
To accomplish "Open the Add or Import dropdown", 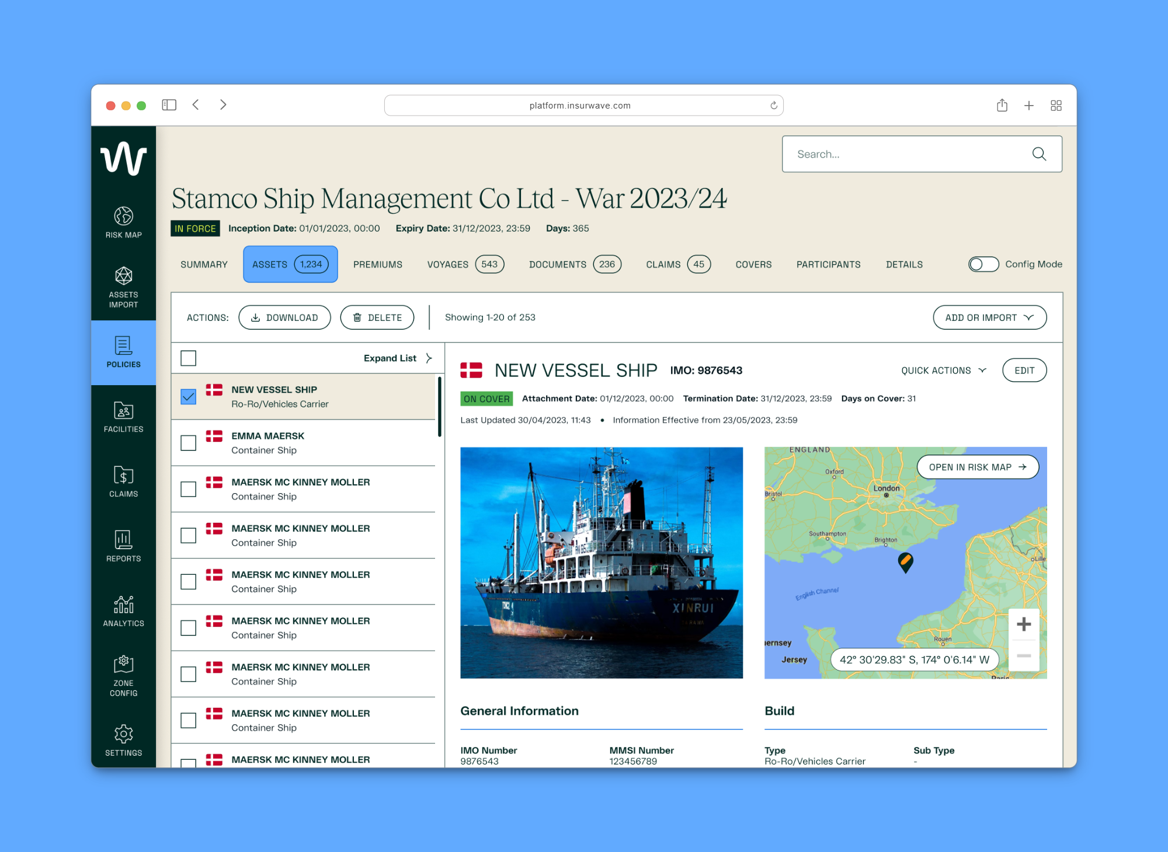I will (x=990, y=317).
